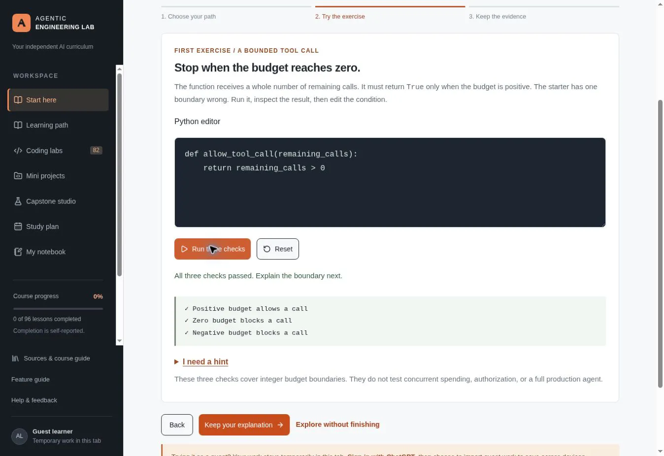Click inside the Python editor code area
Screen dimensions: 664x456
[x=390, y=183]
